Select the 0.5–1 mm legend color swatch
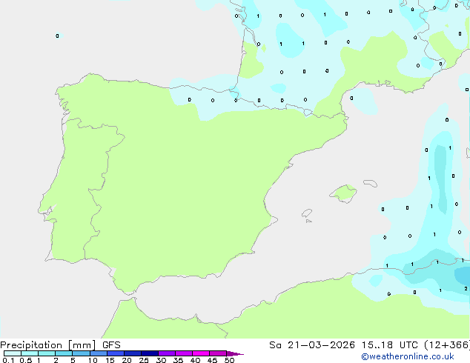This screenshot has height=363, width=470. click(30, 353)
